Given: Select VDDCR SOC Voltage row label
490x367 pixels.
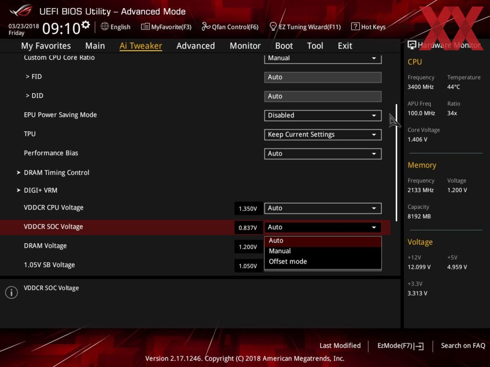Looking at the screenshot, I should click(x=53, y=227).
